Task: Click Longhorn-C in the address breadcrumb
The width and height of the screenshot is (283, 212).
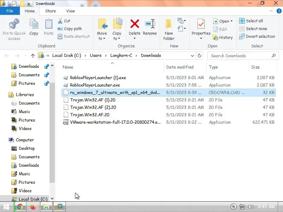Action: point(121,55)
